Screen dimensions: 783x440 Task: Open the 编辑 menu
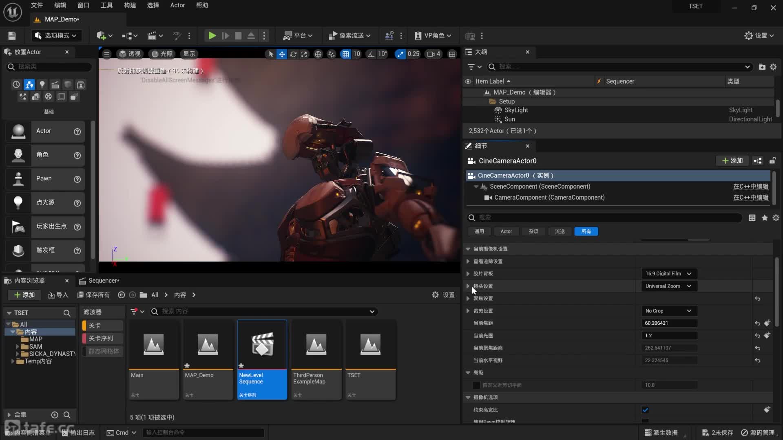(x=60, y=5)
